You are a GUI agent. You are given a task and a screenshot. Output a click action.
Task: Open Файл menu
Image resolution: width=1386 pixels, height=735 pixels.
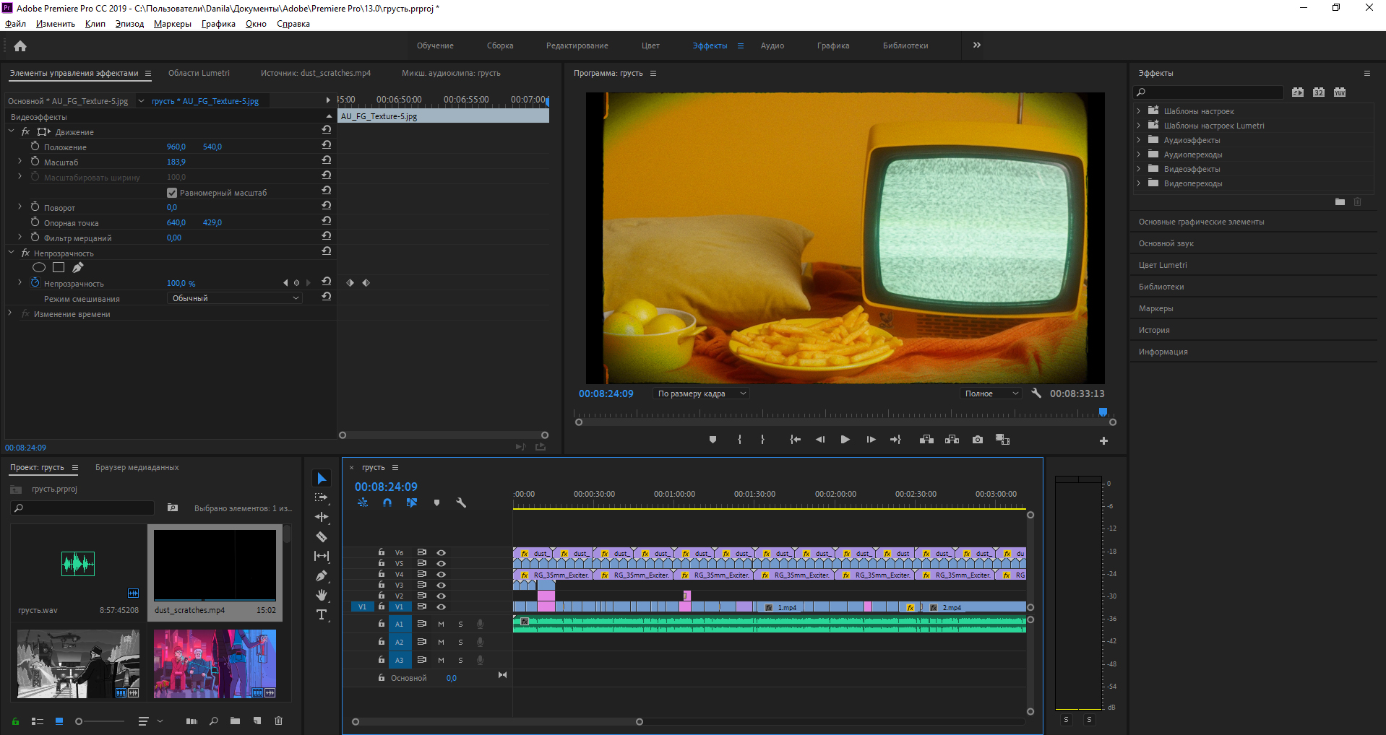pyautogui.click(x=16, y=24)
